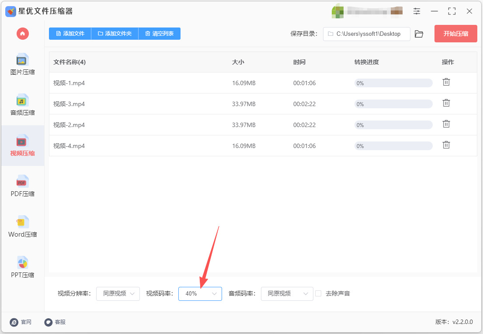Click 大小 column header
Image resolution: width=483 pixels, height=334 pixels.
(238, 62)
